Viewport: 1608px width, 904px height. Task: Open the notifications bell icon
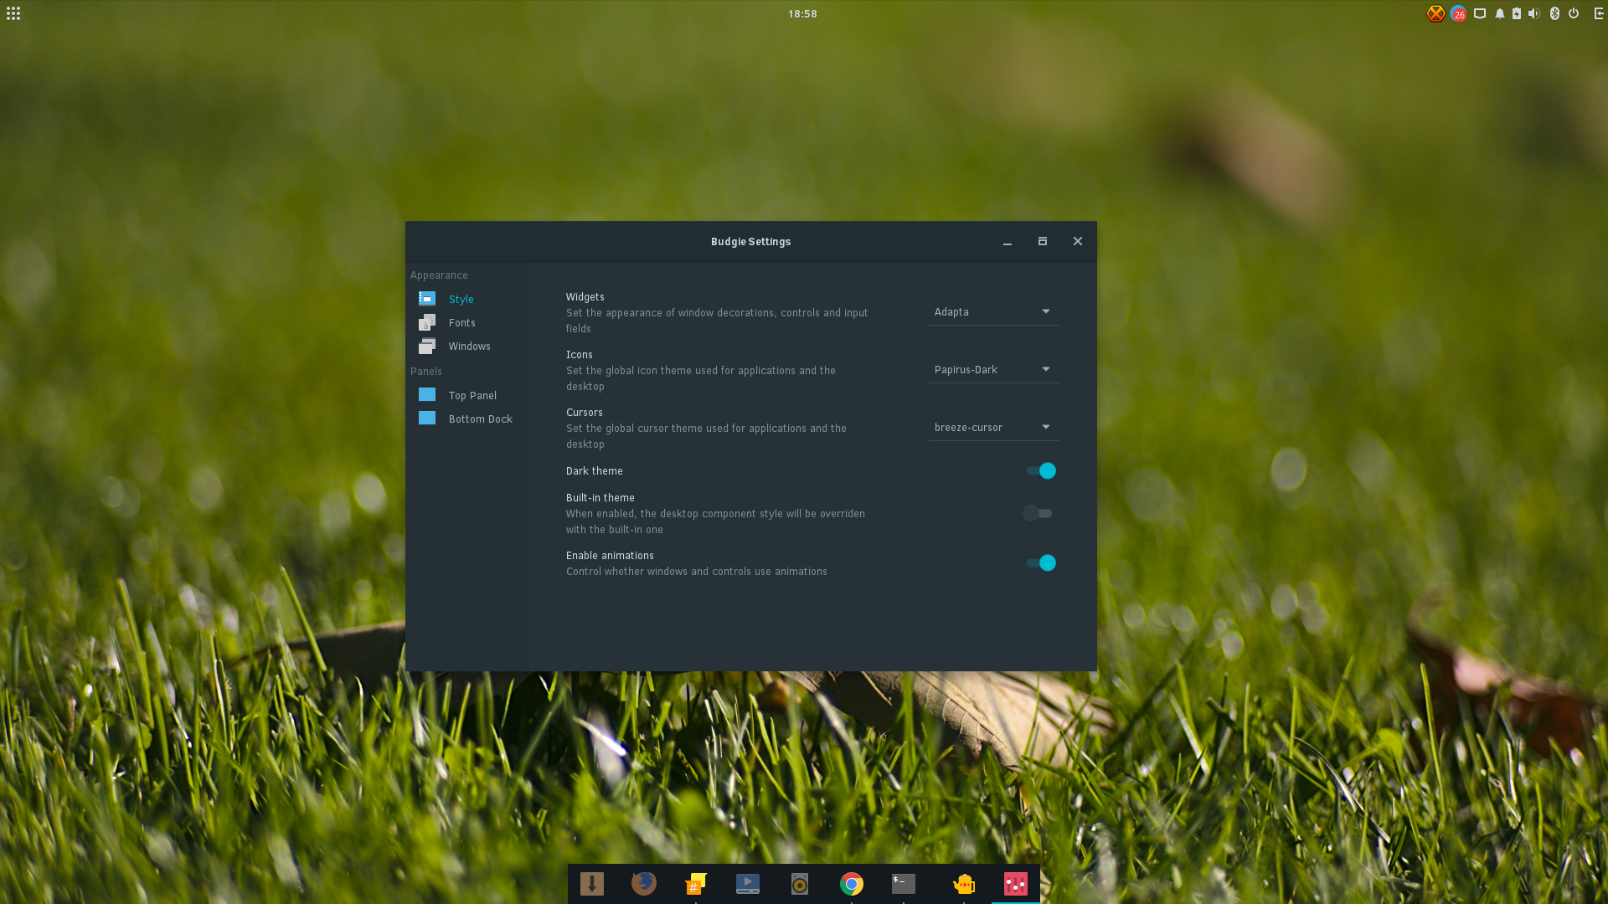coord(1500,13)
